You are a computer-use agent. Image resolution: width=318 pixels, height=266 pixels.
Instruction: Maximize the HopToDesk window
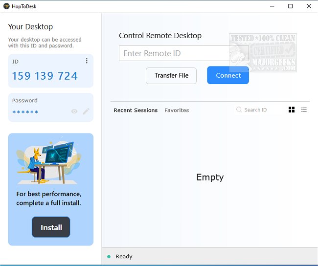pyautogui.click(x=290, y=6)
